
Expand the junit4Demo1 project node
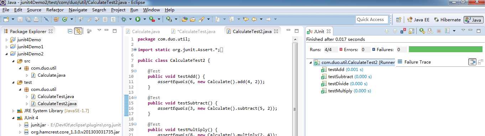[6, 47]
